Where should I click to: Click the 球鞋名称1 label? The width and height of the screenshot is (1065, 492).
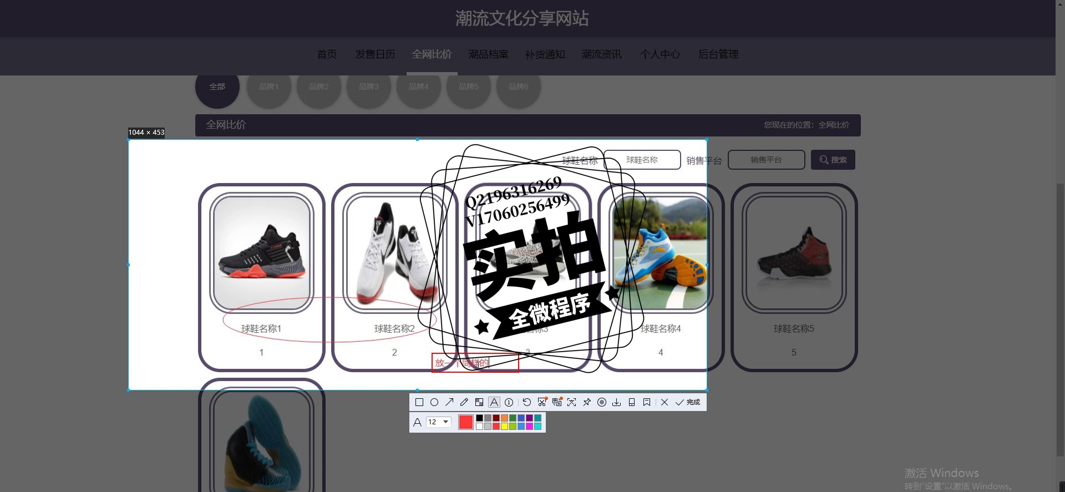pos(261,329)
